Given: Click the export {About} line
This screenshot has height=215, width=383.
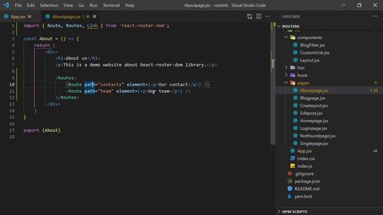Looking at the screenshot, I should click(42, 130).
